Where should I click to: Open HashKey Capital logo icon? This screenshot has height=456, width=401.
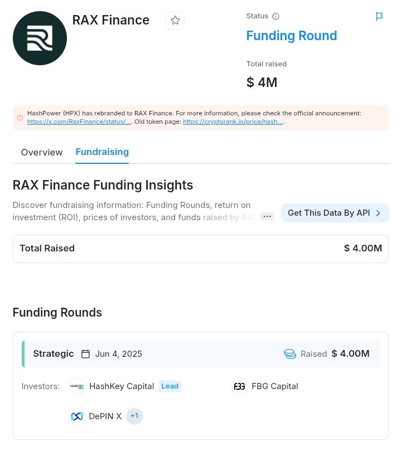(x=77, y=386)
